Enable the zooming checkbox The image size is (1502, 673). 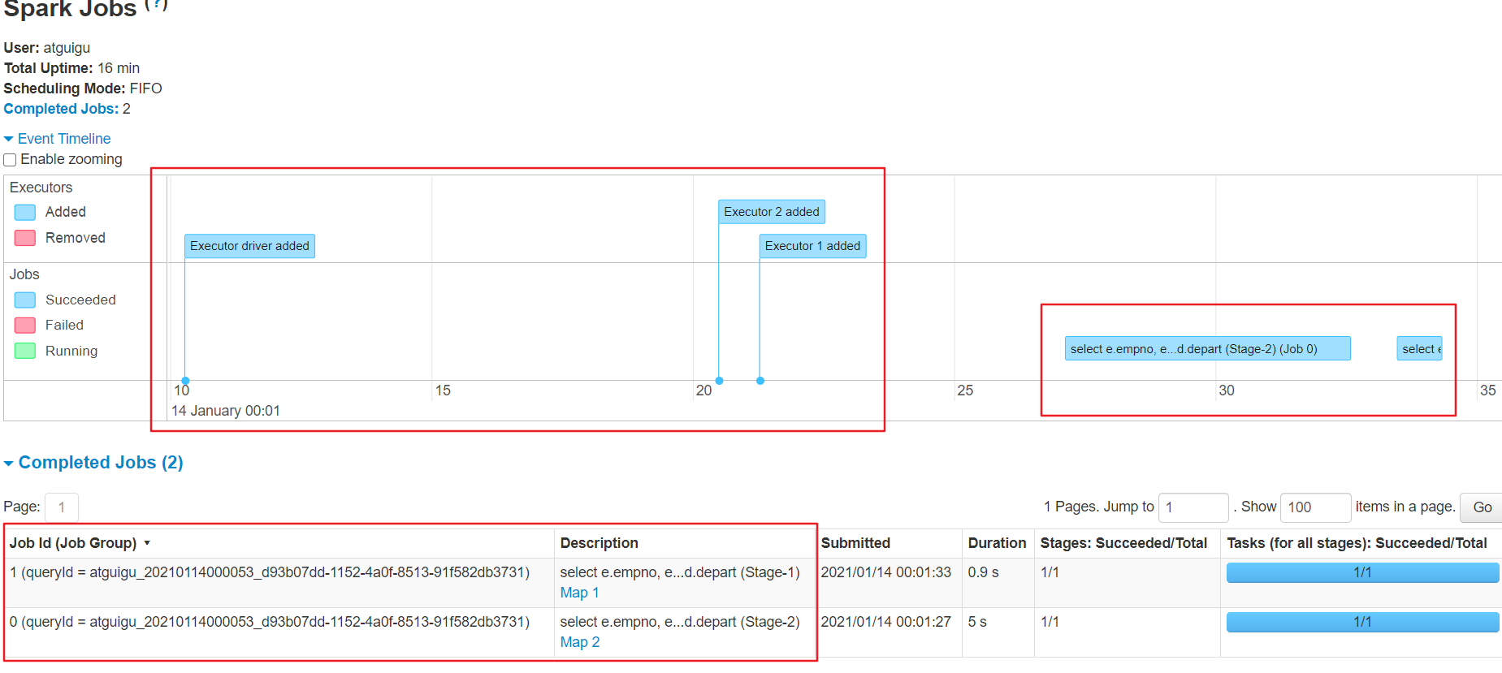[10, 160]
